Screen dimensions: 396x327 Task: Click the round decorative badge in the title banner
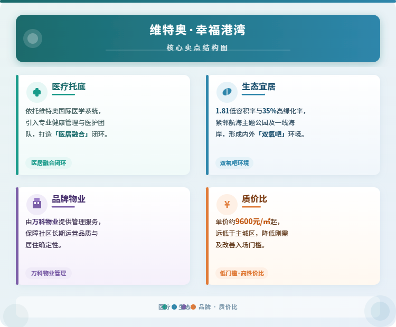[33, 39]
